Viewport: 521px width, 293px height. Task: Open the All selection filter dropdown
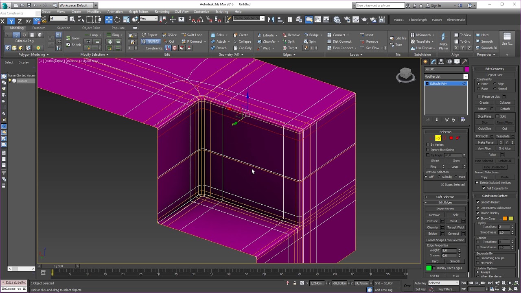point(58,19)
